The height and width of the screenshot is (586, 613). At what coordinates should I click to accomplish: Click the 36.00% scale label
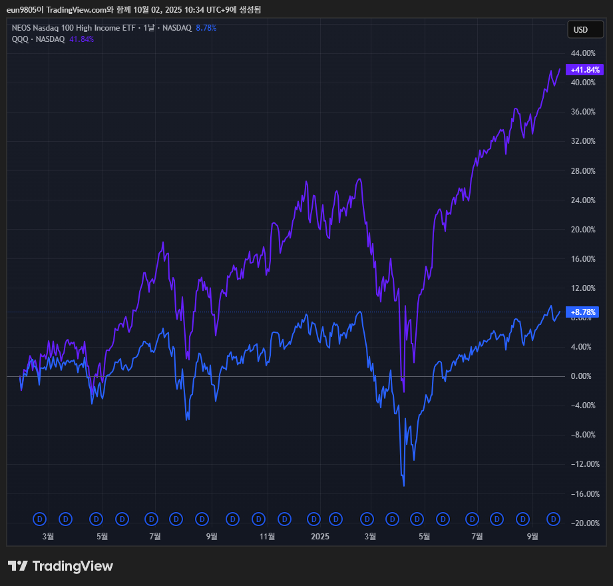coord(583,112)
